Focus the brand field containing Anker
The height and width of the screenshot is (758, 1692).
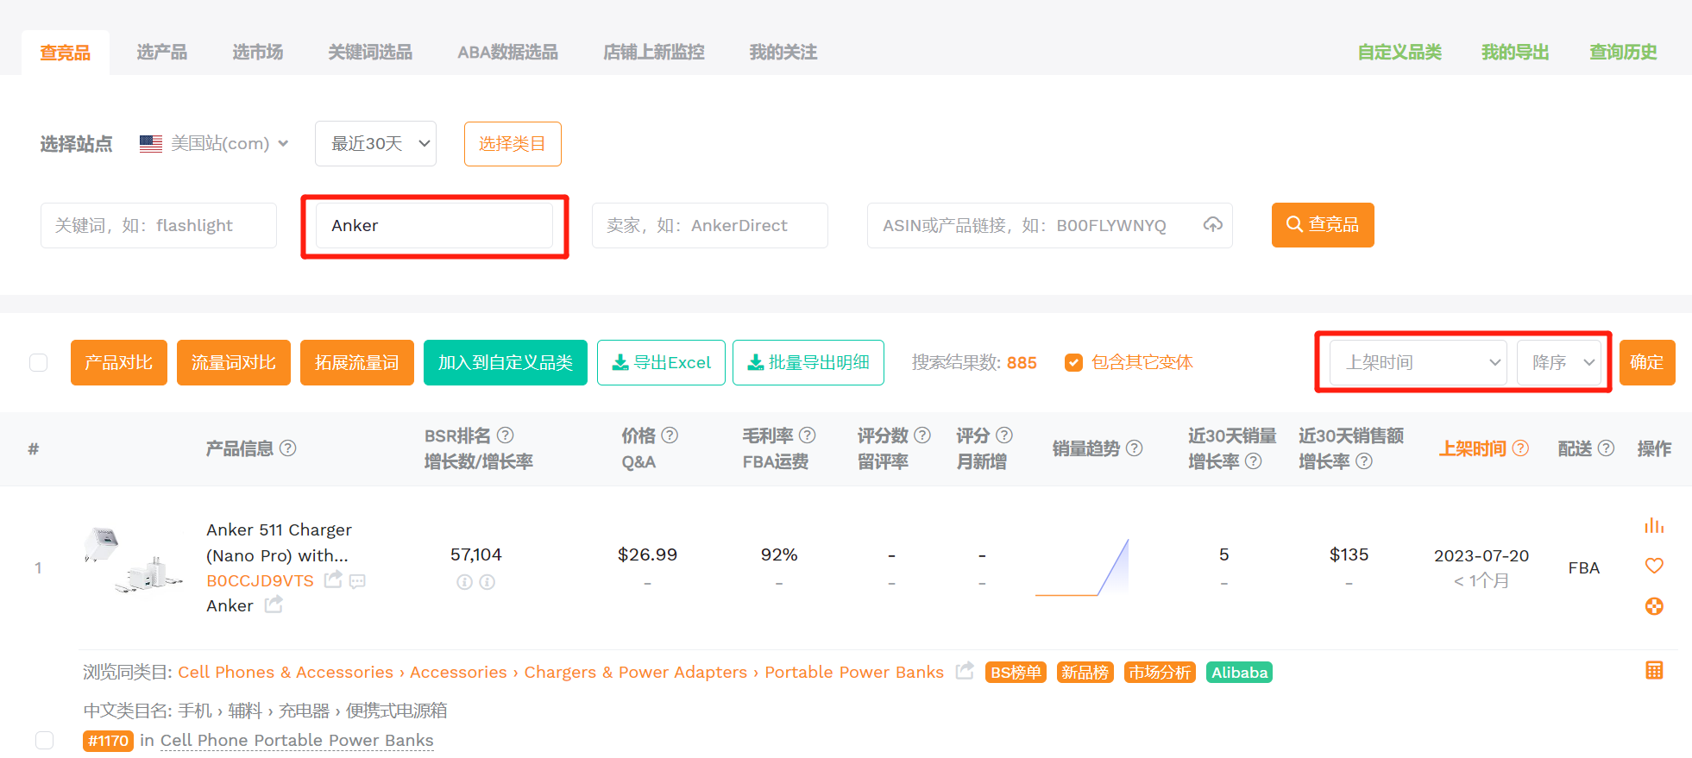434,225
